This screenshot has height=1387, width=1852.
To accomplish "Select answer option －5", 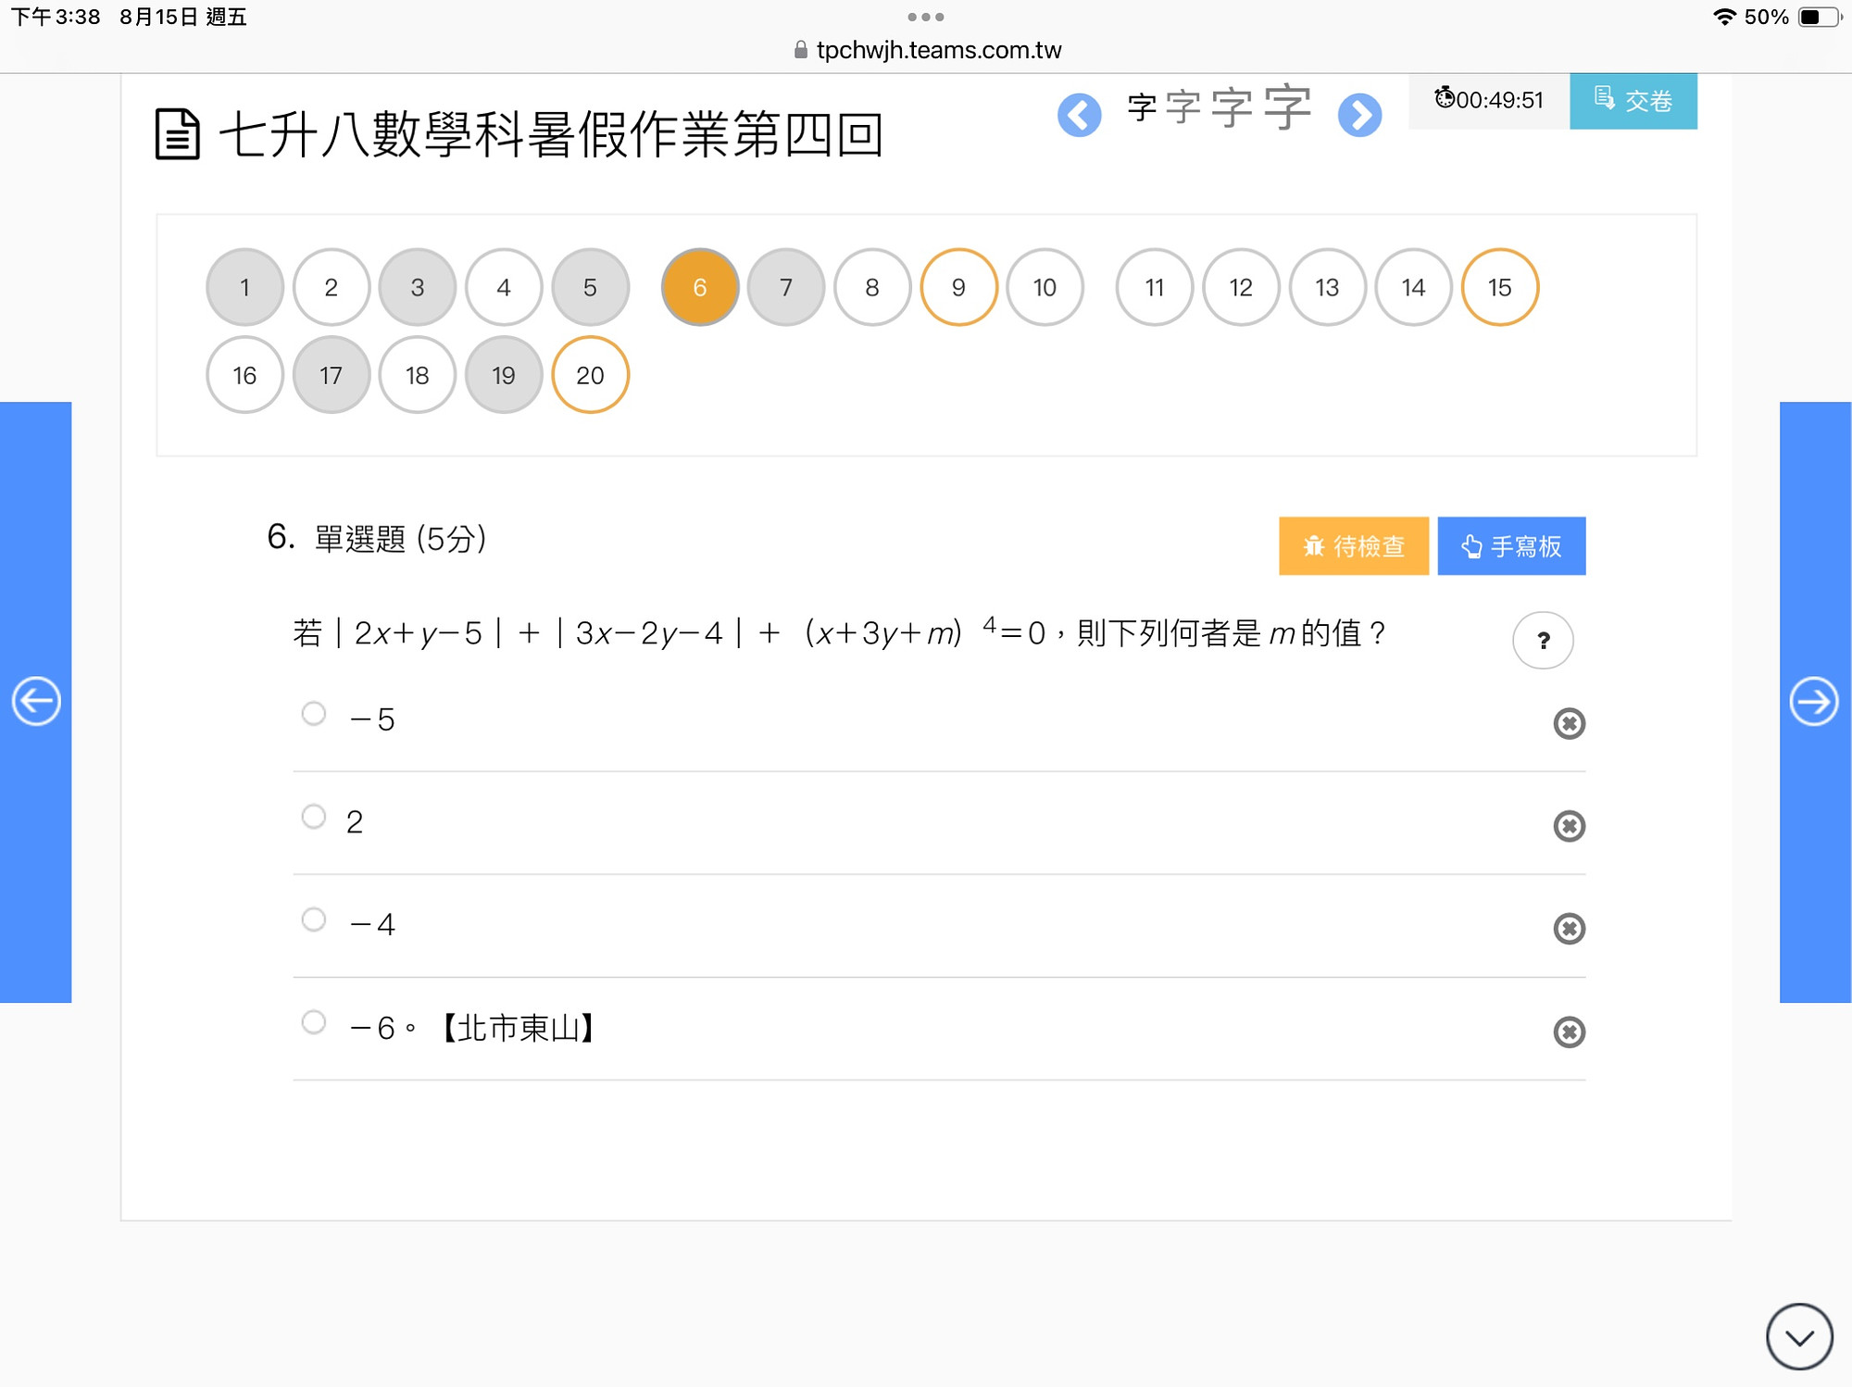I will [x=314, y=714].
